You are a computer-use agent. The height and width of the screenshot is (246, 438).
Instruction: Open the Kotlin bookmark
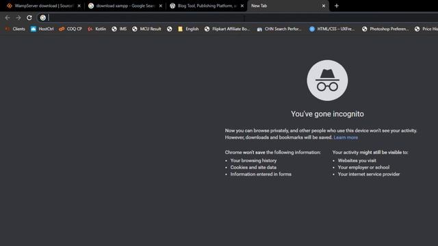[x=97, y=29]
